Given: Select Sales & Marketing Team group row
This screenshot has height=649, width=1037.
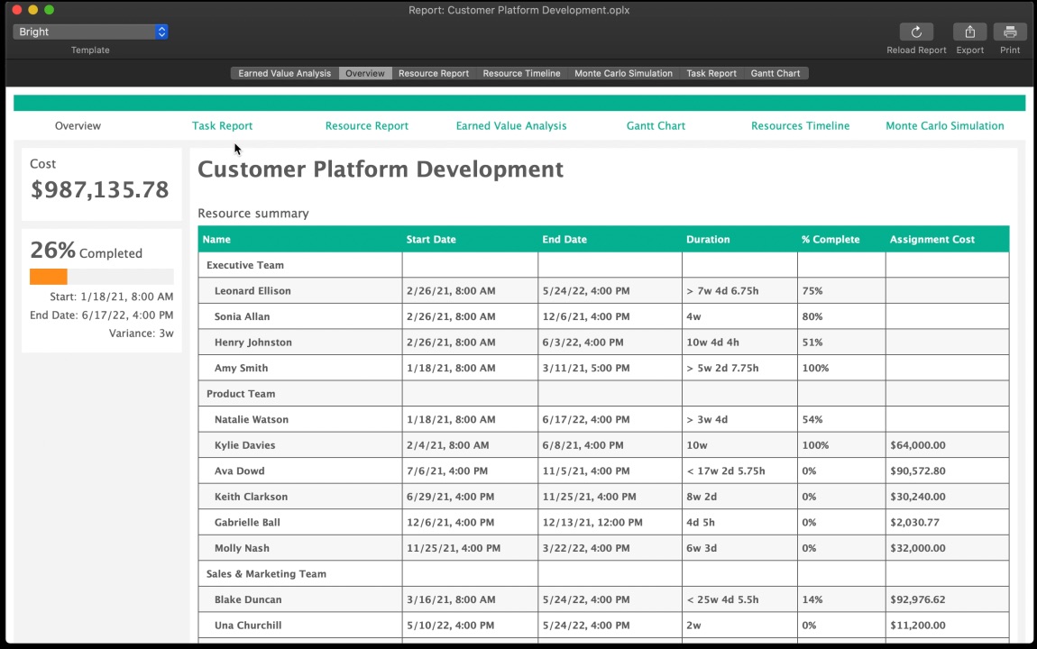Looking at the screenshot, I should pyautogui.click(x=603, y=574).
